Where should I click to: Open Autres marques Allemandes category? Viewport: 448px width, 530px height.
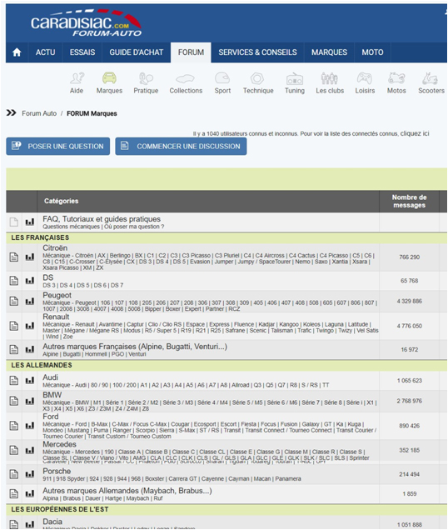127,491
